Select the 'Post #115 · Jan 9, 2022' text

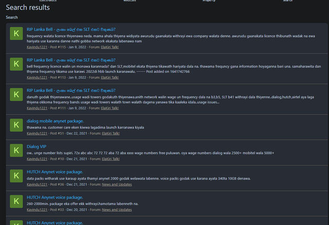click(68, 47)
